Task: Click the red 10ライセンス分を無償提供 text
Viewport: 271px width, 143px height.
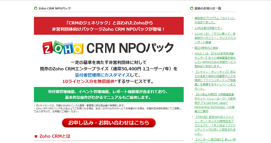Action: (90, 81)
